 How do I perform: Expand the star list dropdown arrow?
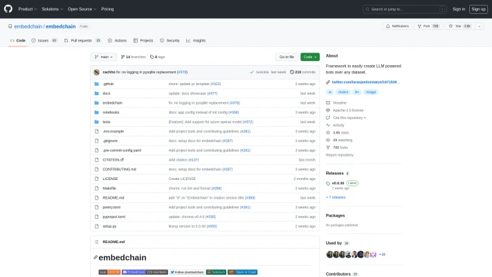pyautogui.click(x=479, y=26)
